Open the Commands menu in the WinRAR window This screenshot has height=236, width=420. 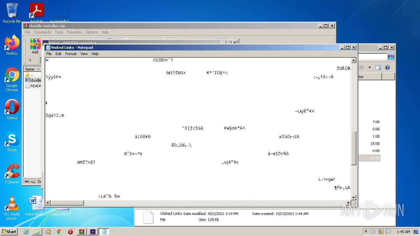point(42,32)
